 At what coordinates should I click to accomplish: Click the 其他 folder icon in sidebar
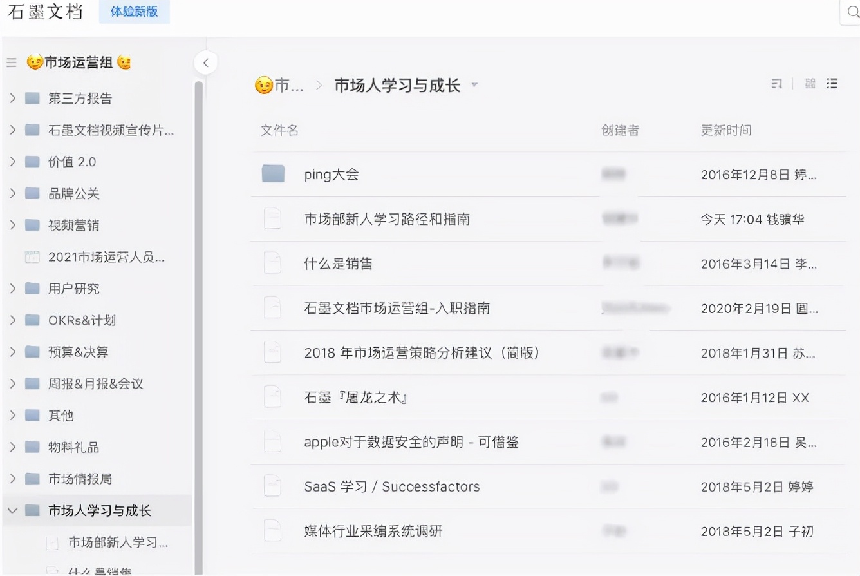point(32,416)
